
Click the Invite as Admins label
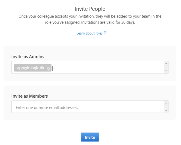tap(28, 56)
